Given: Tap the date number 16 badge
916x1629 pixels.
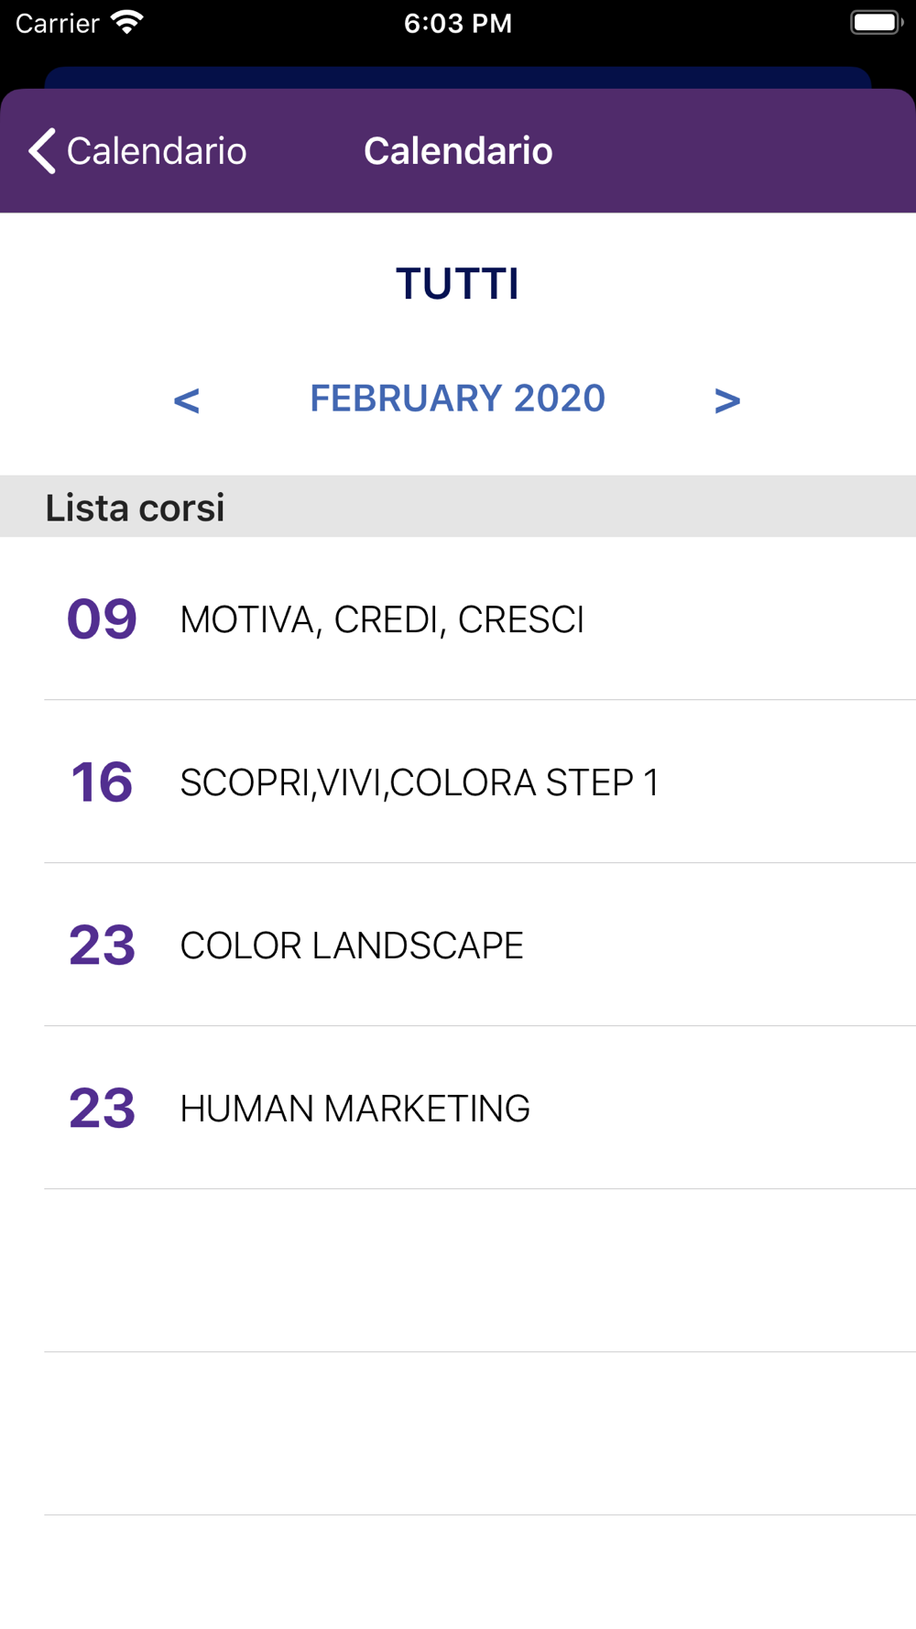Looking at the screenshot, I should (102, 782).
